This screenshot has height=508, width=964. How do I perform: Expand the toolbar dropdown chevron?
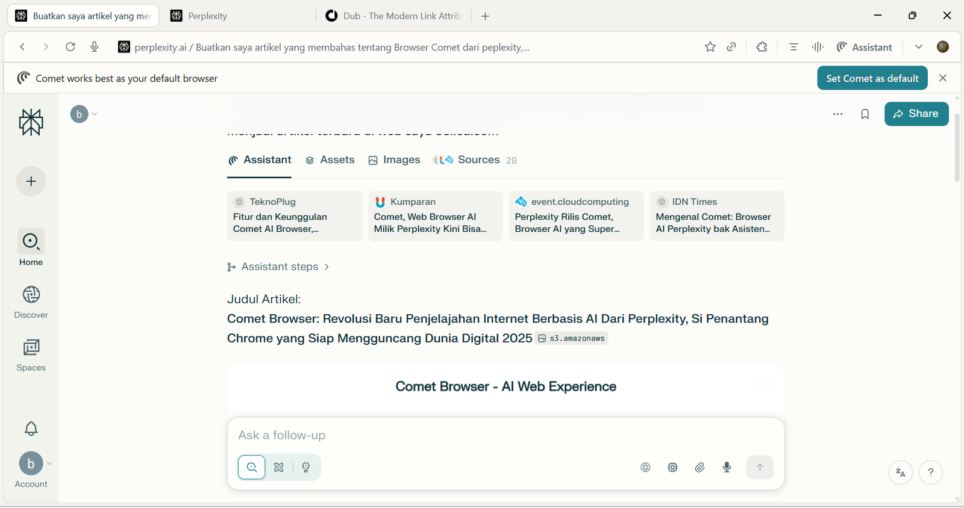(x=918, y=47)
